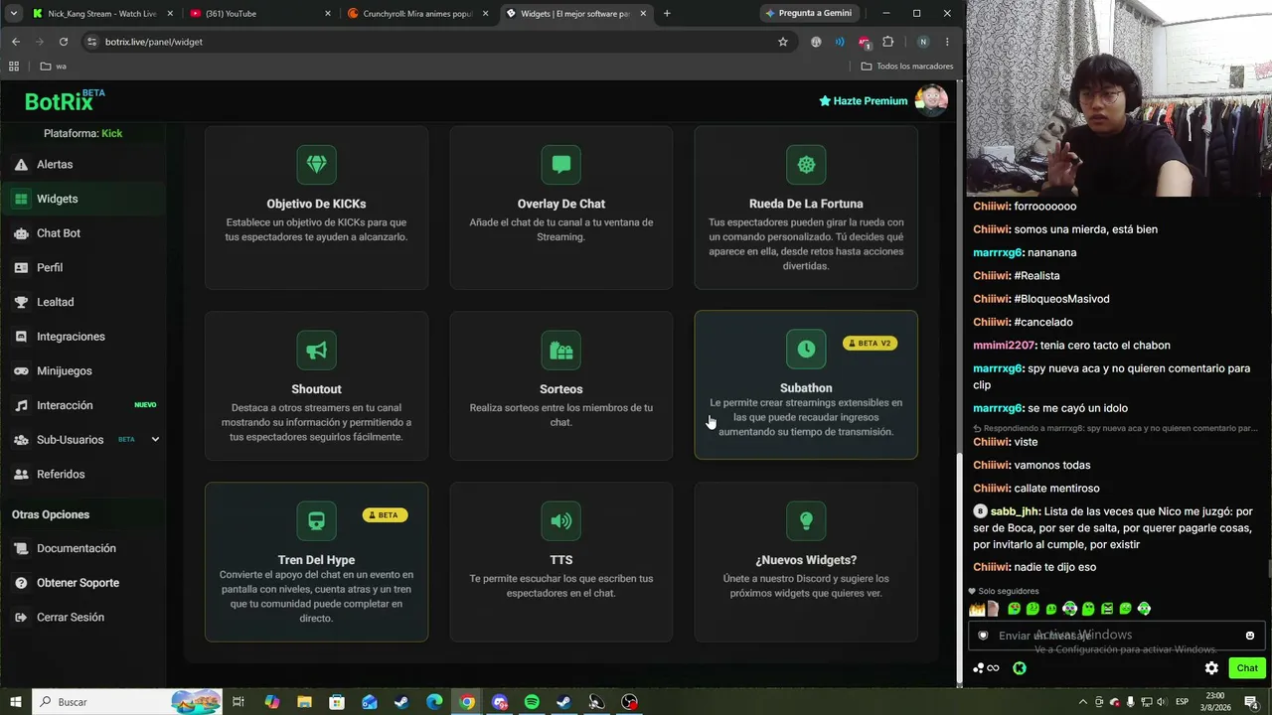Open Lealtad in the sidebar
The height and width of the screenshot is (715, 1272).
(x=83, y=302)
